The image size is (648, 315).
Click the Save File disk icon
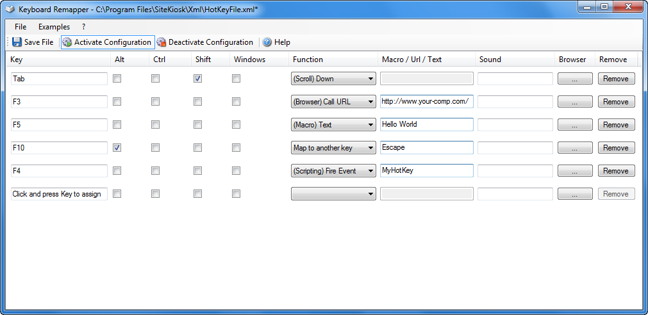coord(17,42)
